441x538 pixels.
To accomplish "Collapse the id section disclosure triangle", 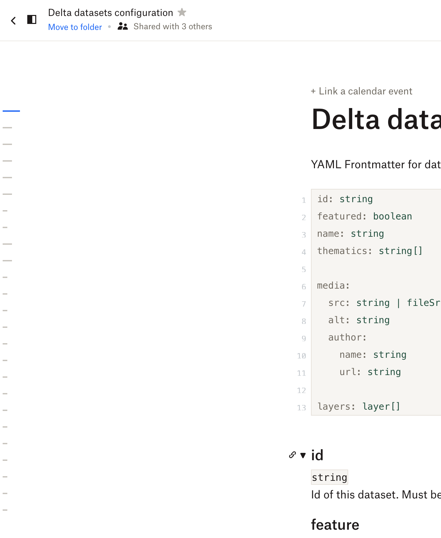I will point(303,456).
